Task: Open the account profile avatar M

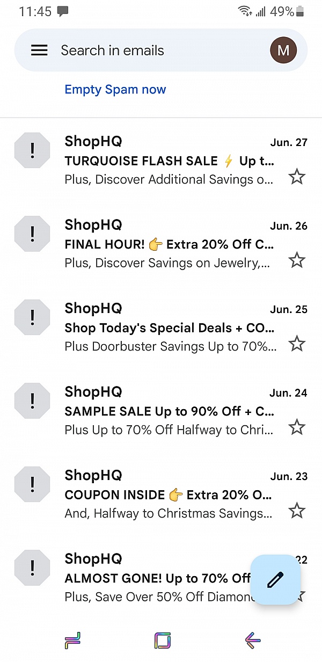Action: click(283, 50)
